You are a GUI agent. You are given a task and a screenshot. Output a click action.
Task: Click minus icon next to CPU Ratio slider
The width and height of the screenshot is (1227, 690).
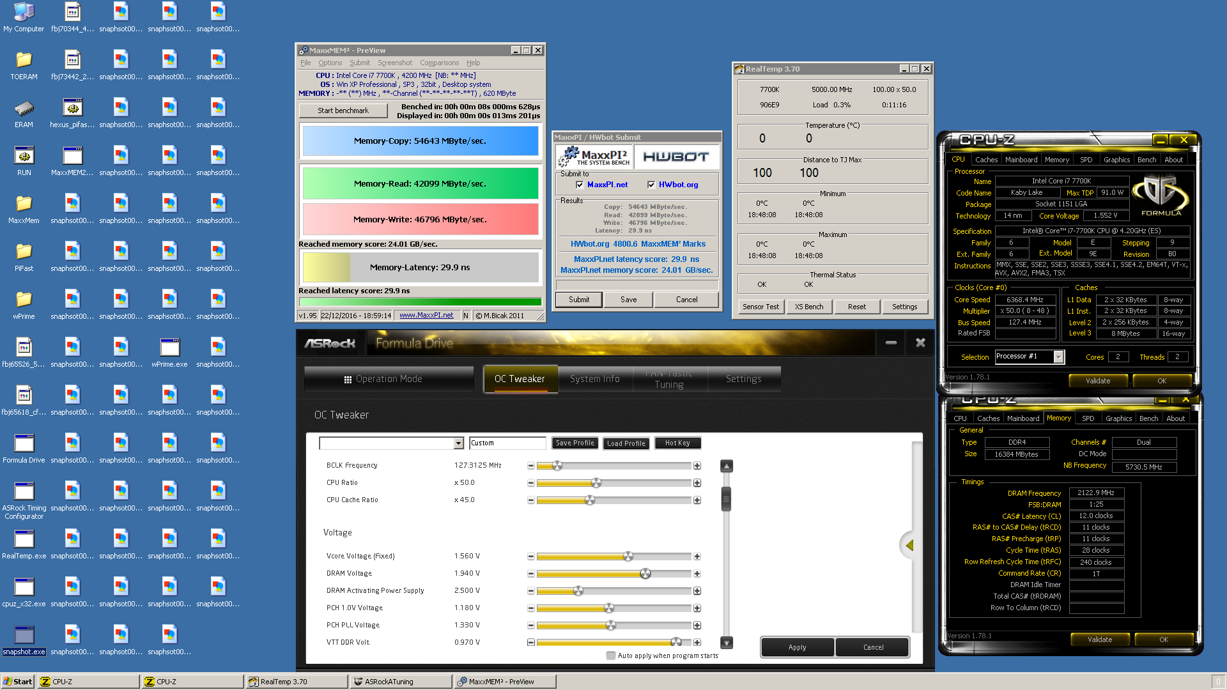point(530,483)
